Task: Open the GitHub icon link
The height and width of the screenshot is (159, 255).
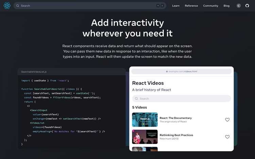Action: pos(247,6)
